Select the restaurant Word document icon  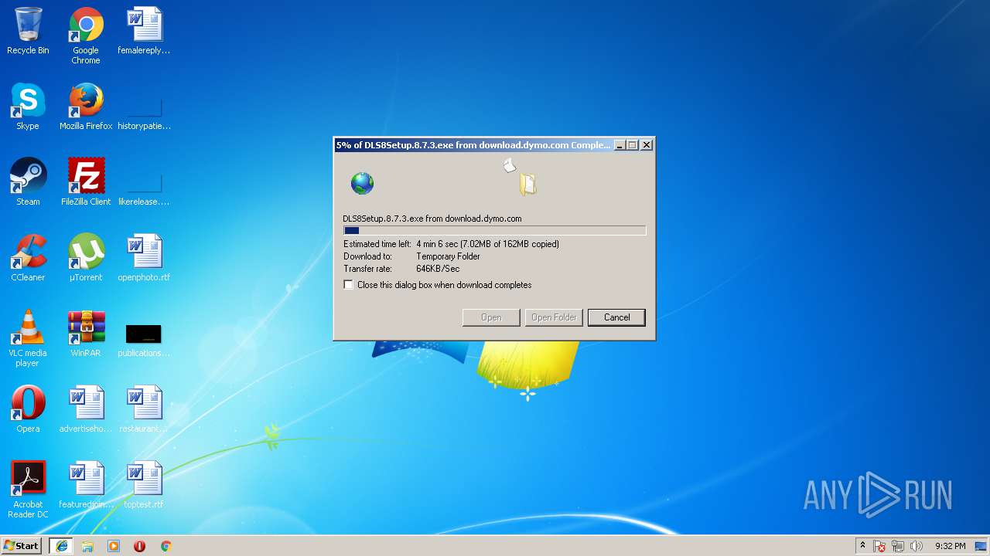tap(144, 409)
